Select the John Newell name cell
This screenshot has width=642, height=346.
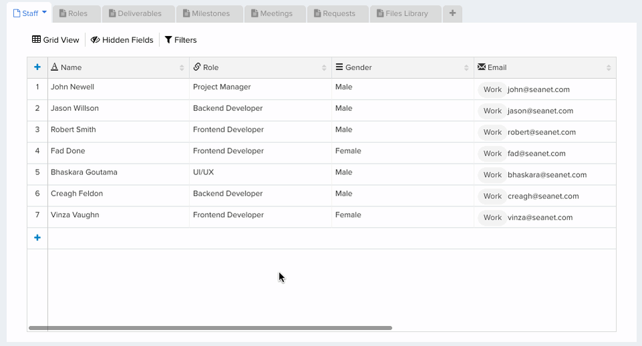pyautogui.click(x=119, y=89)
